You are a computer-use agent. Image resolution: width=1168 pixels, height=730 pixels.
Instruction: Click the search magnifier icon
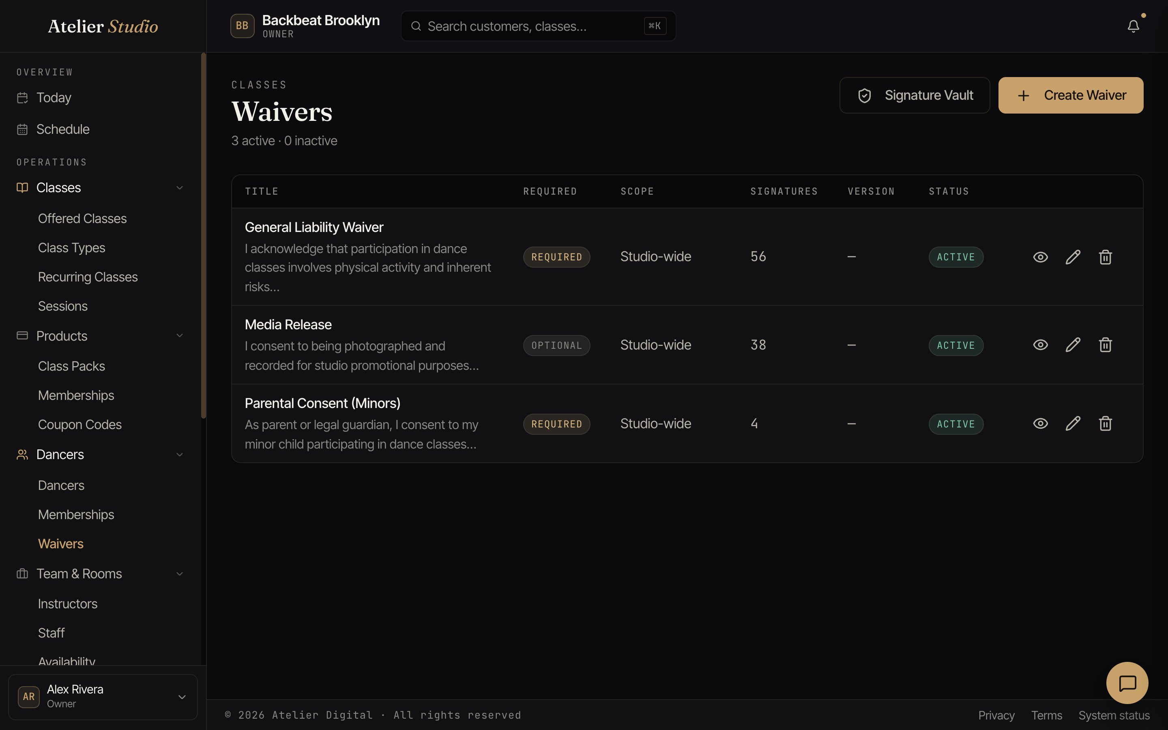tap(416, 26)
